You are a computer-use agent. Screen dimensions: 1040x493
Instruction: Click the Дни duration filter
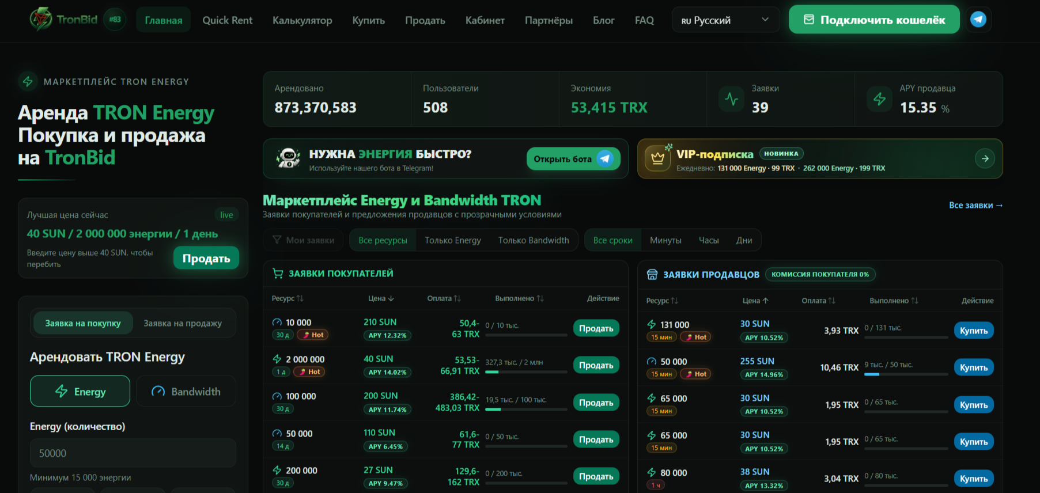tap(744, 240)
